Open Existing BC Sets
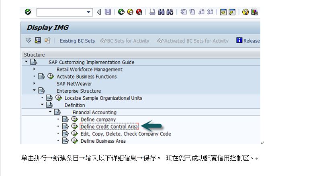319x176 pixels. (77, 41)
